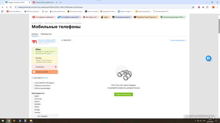Open the red adblock extension icon
Viewport: 220px width, 123px height.
tap(199, 7)
